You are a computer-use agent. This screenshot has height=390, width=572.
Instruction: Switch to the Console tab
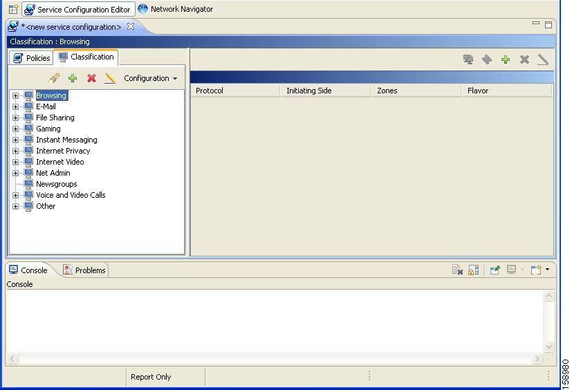coord(28,270)
